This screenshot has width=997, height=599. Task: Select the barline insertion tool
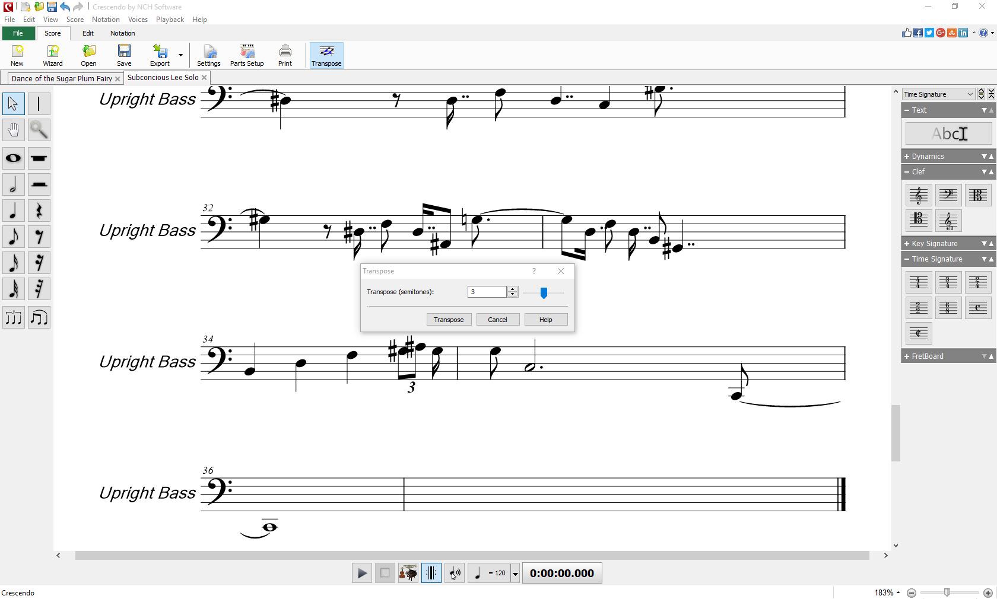pyautogui.click(x=39, y=103)
